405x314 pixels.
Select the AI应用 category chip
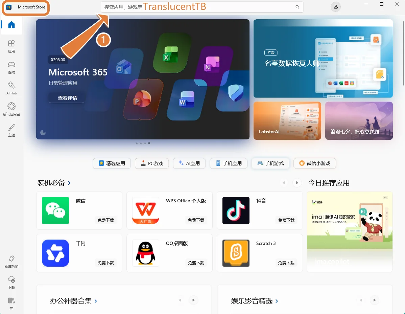(189, 163)
